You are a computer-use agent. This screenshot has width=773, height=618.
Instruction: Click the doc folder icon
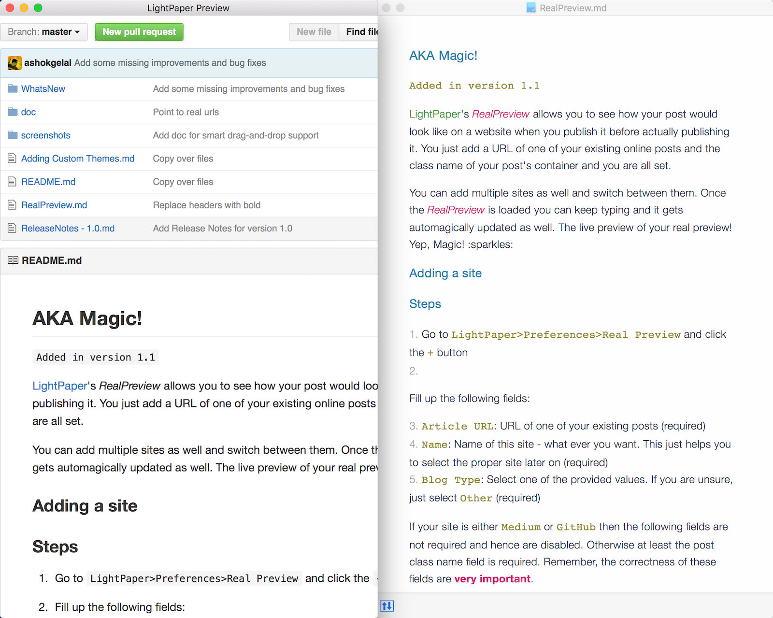click(13, 112)
